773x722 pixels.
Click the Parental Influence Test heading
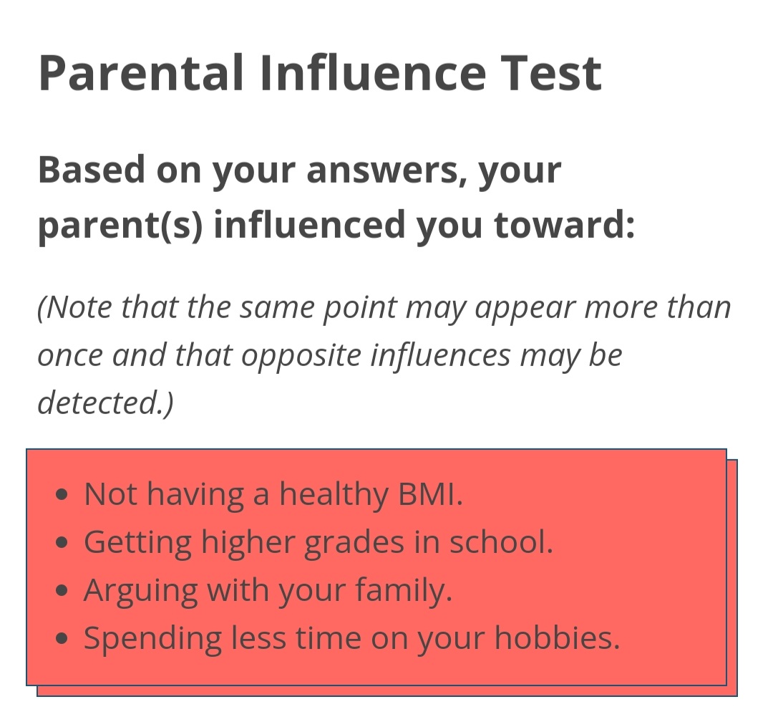[x=320, y=74]
